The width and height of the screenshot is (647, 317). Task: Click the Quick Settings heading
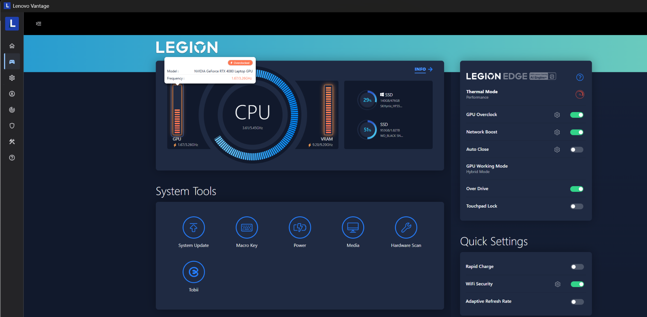pyautogui.click(x=494, y=242)
